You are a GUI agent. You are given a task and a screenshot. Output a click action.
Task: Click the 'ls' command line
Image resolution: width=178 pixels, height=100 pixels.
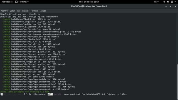[x=20, y=14]
